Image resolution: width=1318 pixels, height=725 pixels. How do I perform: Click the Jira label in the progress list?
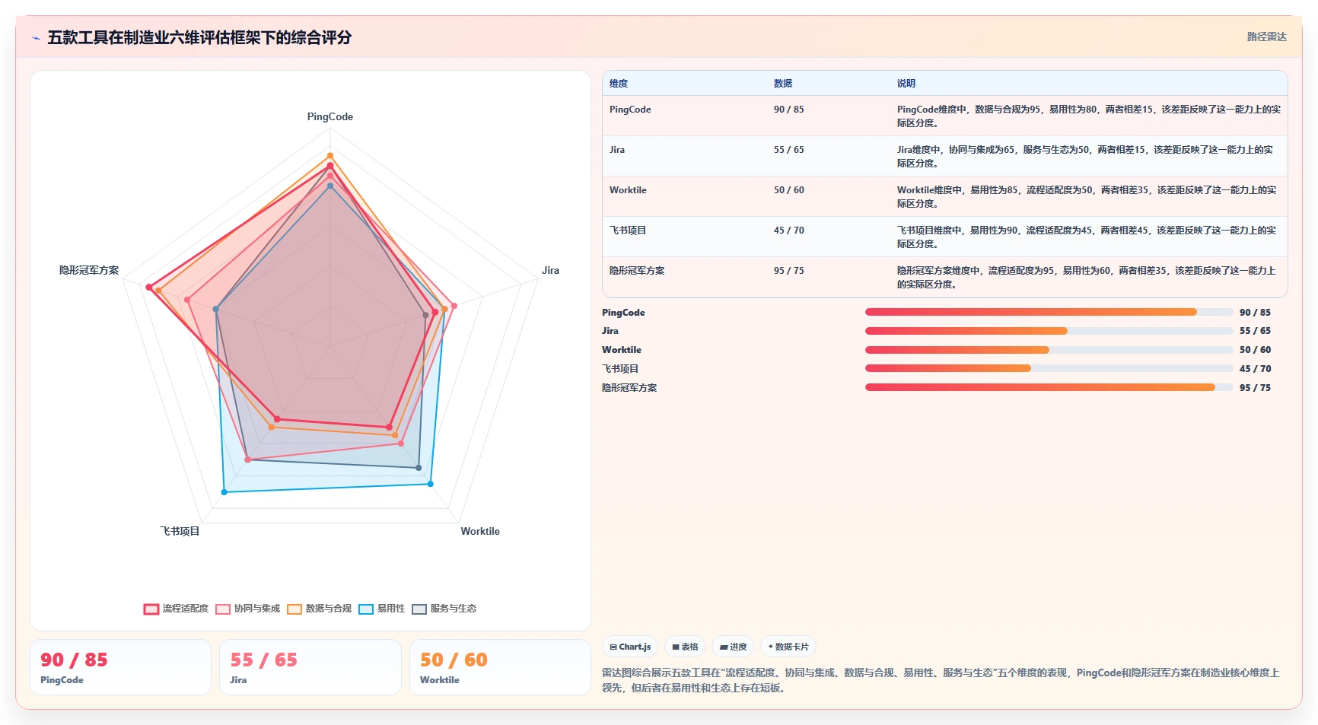pyautogui.click(x=610, y=331)
